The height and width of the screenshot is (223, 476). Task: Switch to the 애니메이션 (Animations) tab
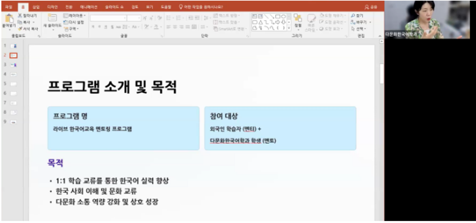(88, 7)
